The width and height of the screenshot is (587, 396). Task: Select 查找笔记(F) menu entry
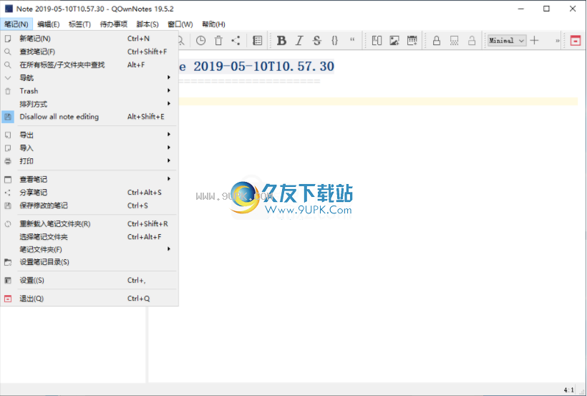(89, 52)
